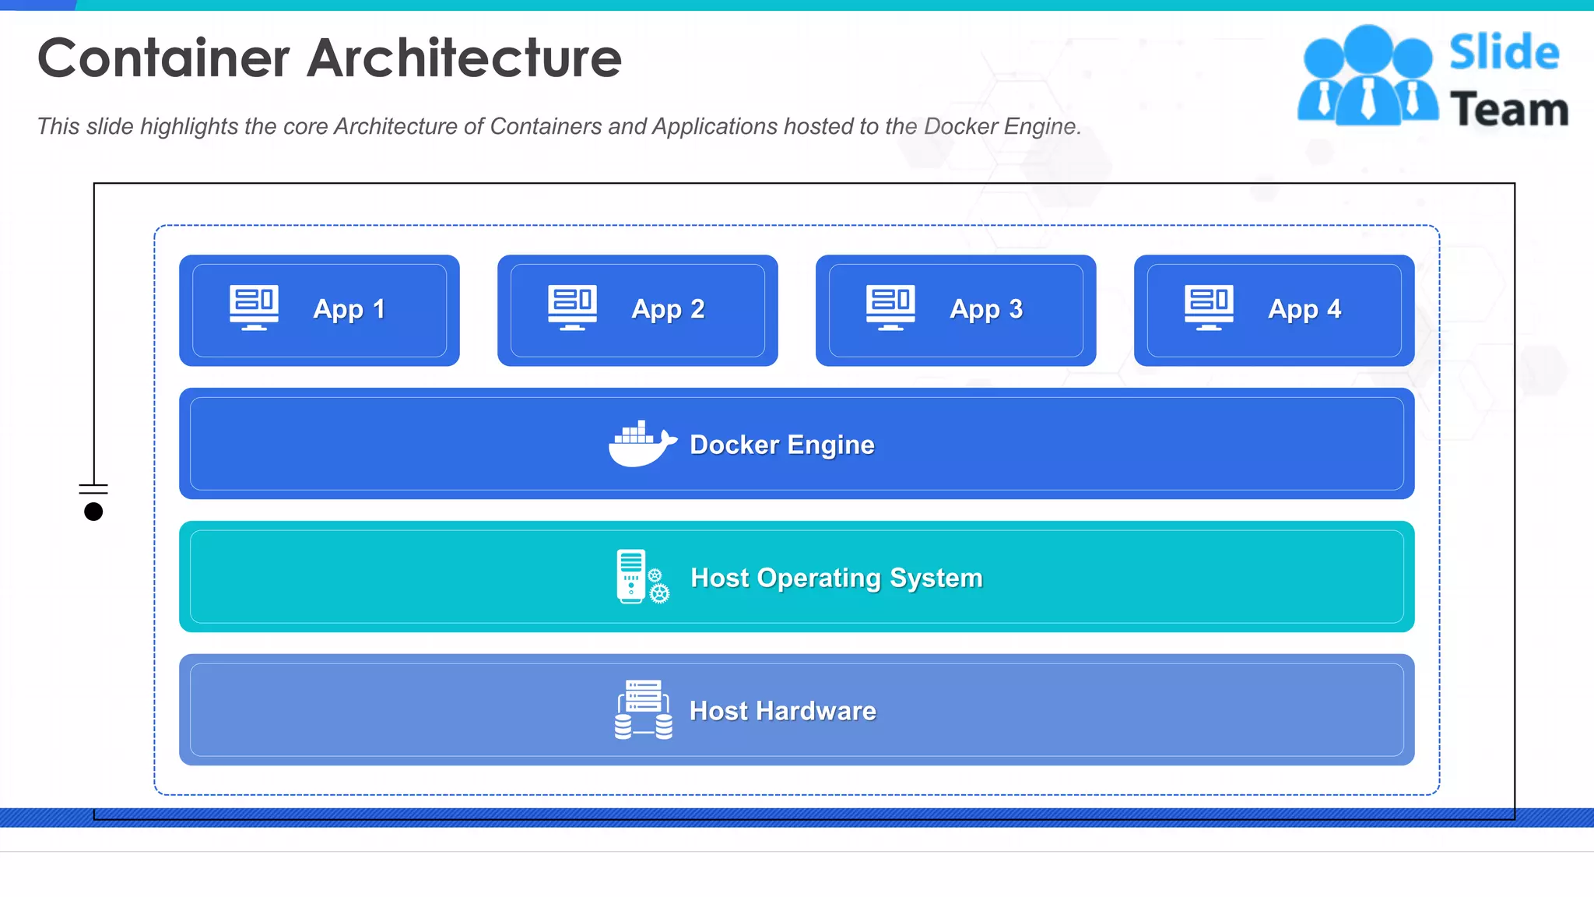
Task: Click the App 3 monitor icon
Action: pos(890,308)
